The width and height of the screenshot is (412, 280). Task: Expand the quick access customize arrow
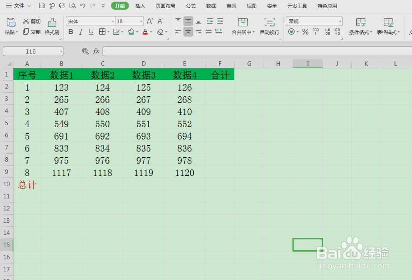[103, 6]
